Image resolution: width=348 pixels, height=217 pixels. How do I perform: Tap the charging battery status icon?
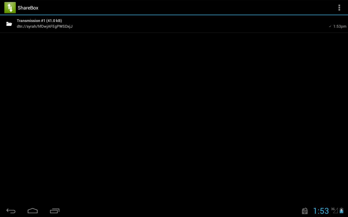coord(341,210)
